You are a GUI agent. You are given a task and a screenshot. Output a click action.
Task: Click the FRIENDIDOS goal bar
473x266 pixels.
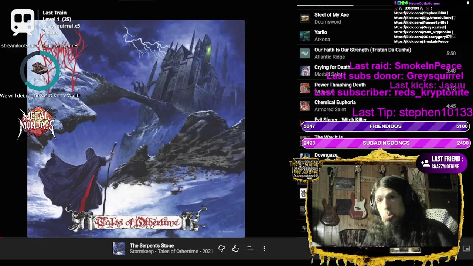pyautogui.click(x=386, y=126)
